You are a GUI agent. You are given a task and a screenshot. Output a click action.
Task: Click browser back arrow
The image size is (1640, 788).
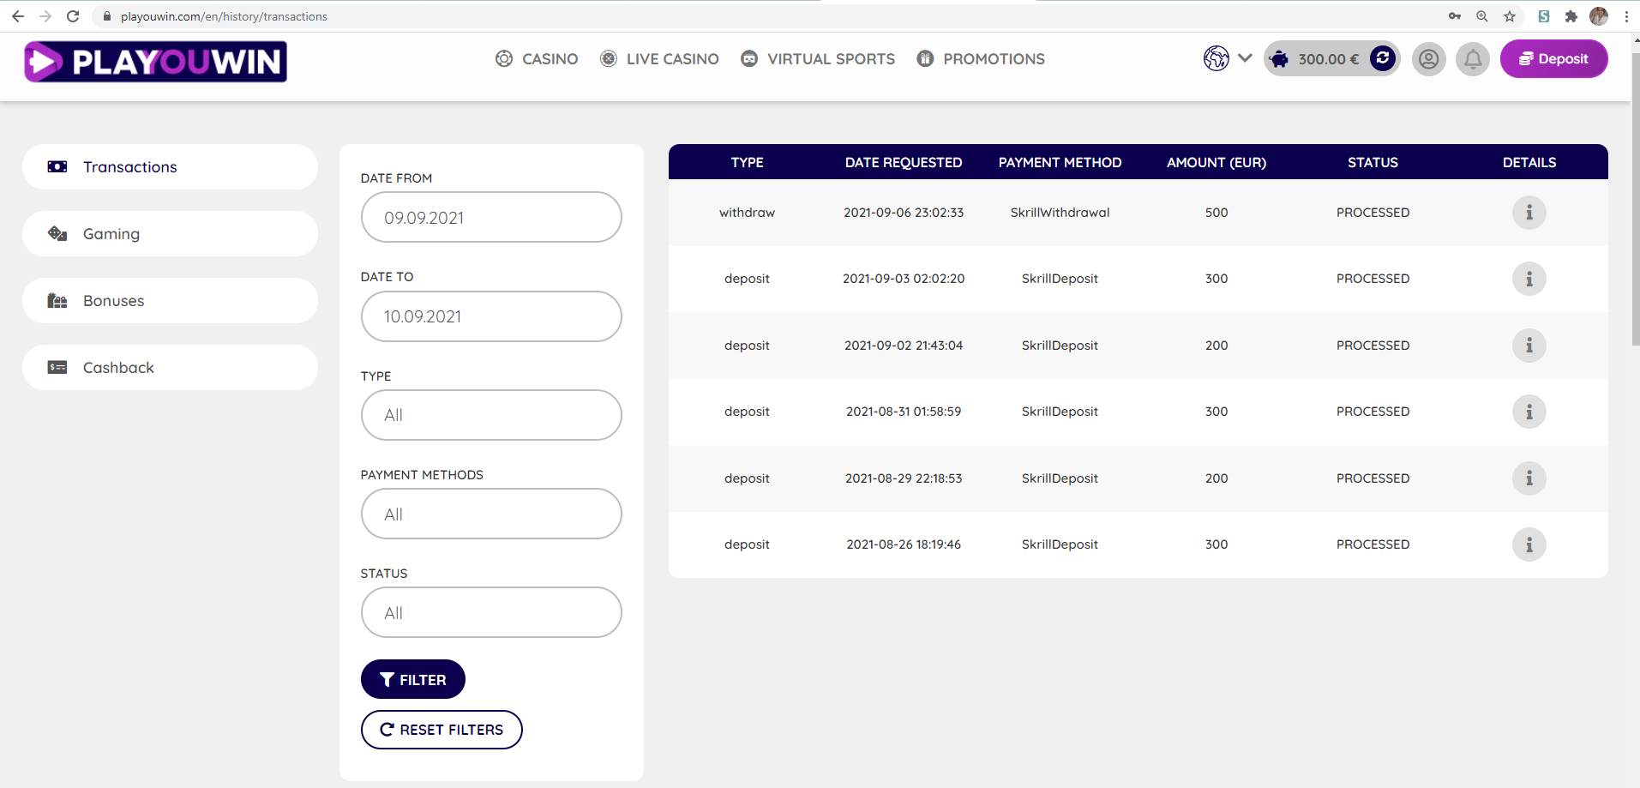click(18, 16)
